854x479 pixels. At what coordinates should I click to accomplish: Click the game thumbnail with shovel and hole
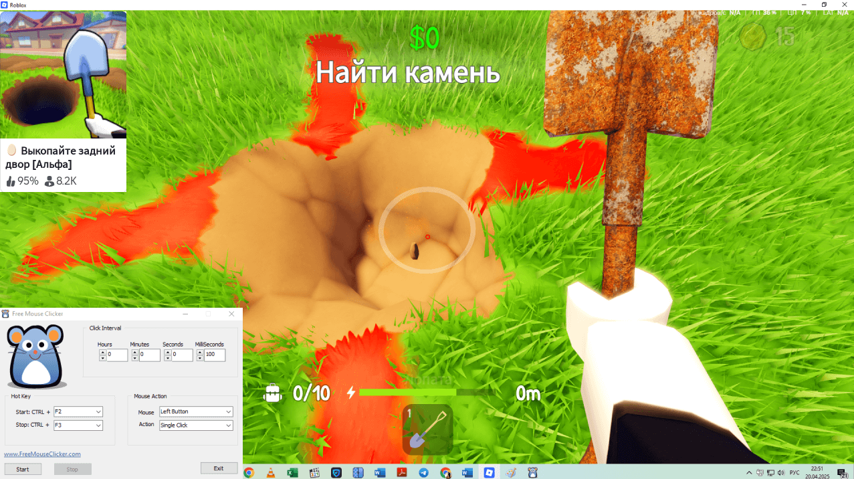click(x=64, y=74)
